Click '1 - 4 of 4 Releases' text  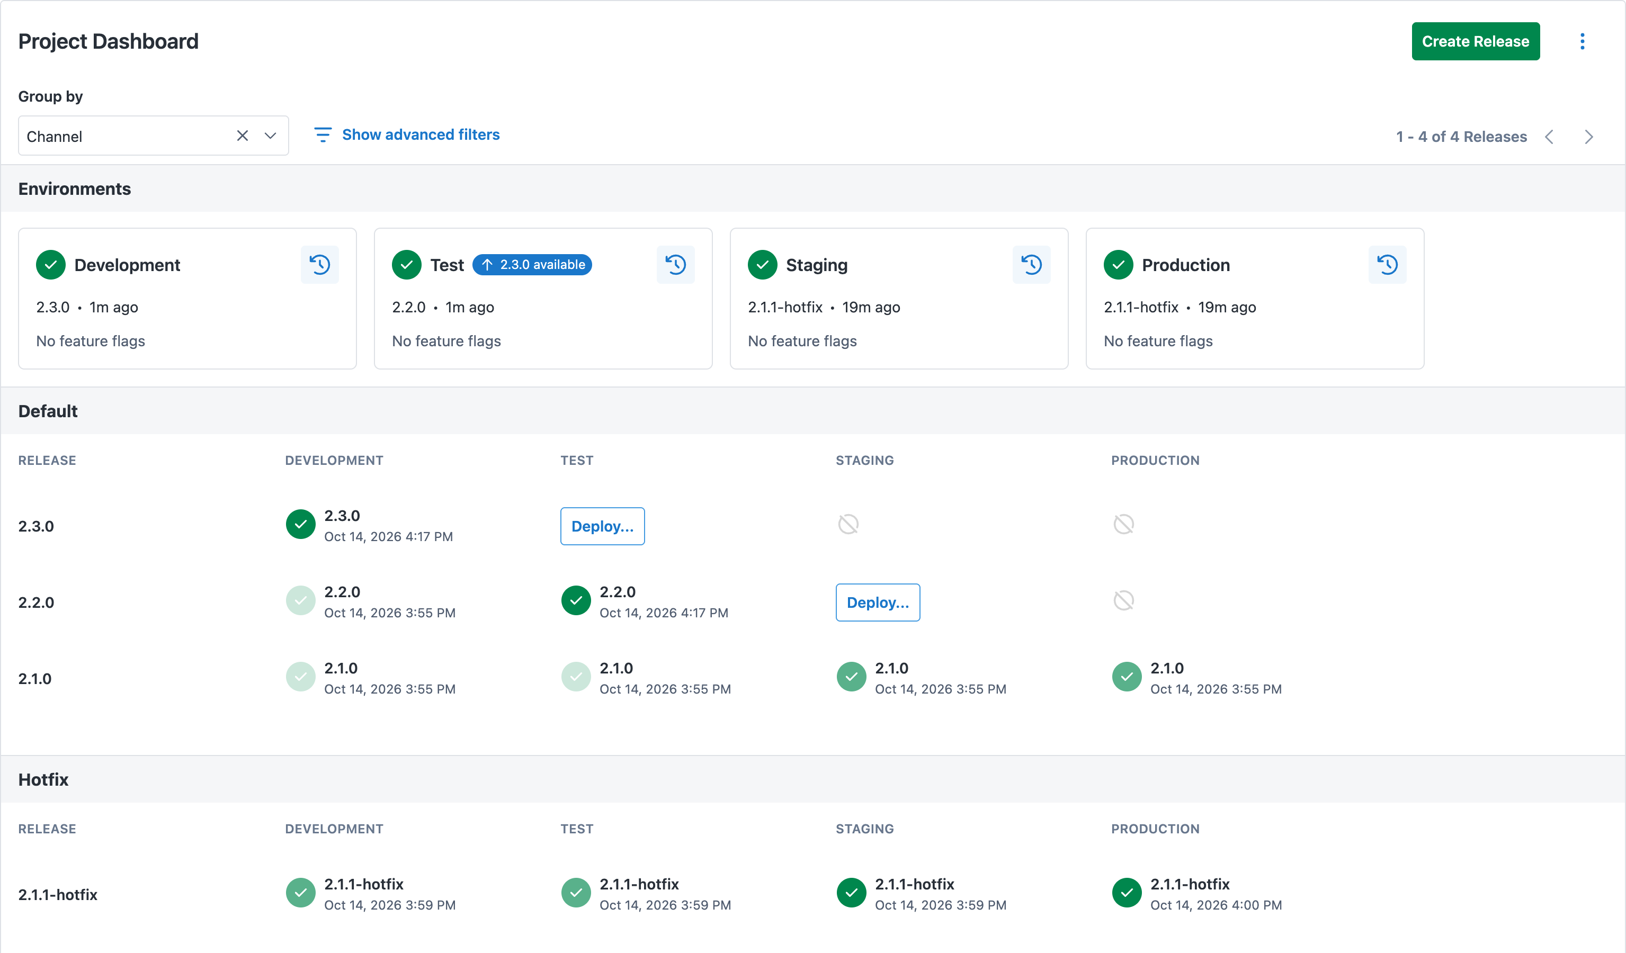1461,137
